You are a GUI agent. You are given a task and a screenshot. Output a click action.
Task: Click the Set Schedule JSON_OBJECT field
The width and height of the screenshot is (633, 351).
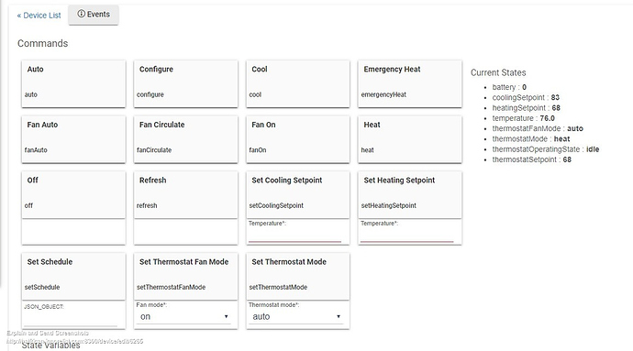coord(71,319)
